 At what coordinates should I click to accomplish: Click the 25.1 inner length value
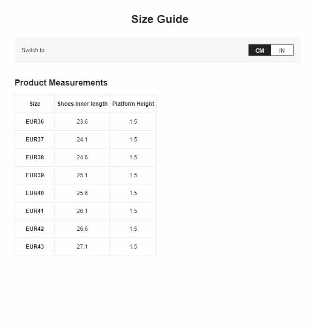pyautogui.click(x=82, y=175)
